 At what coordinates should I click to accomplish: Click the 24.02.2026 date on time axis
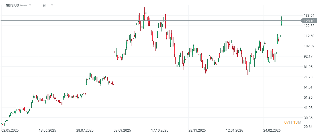272,130
